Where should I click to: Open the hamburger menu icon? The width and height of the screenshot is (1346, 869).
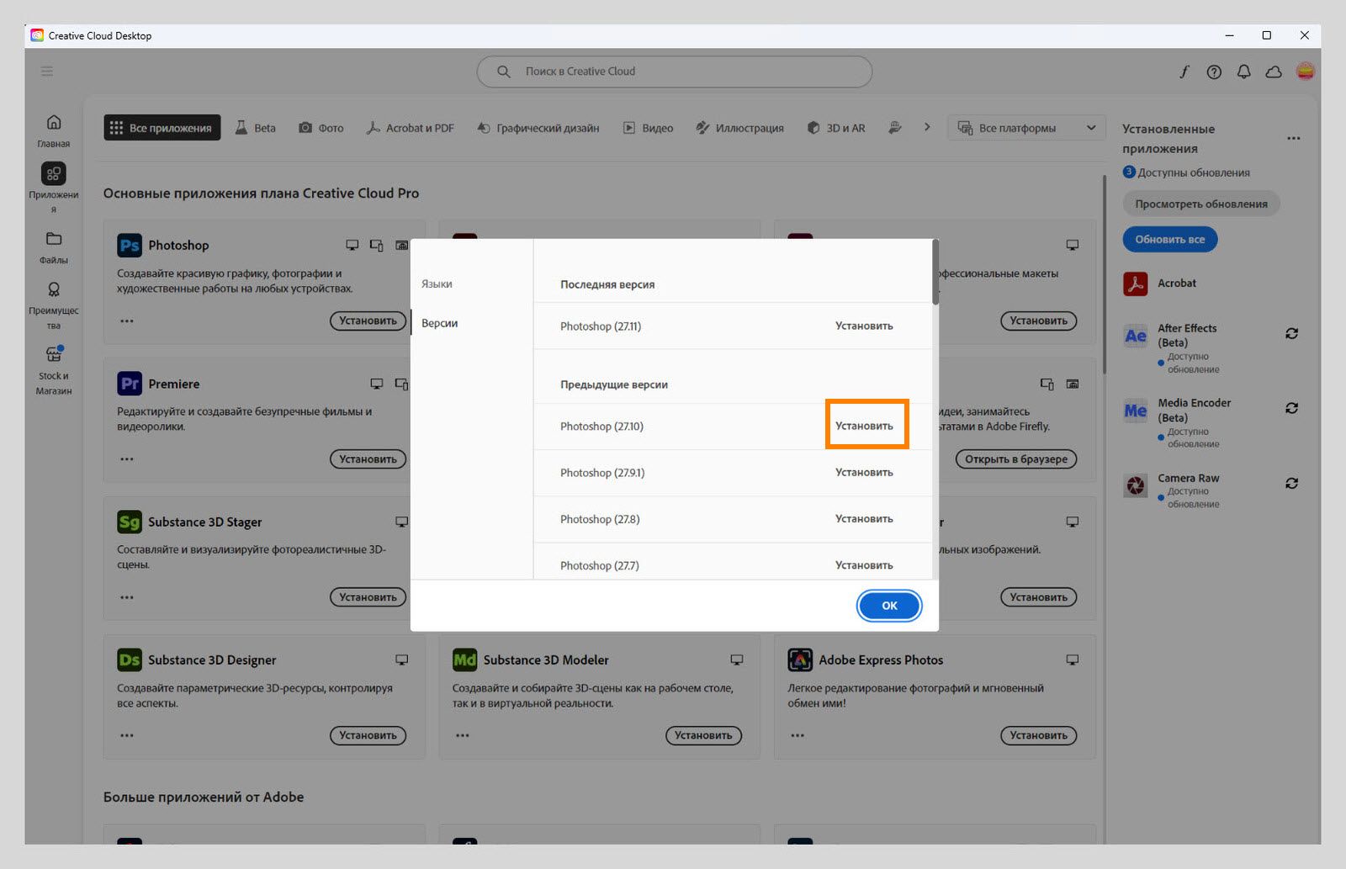click(x=47, y=72)
